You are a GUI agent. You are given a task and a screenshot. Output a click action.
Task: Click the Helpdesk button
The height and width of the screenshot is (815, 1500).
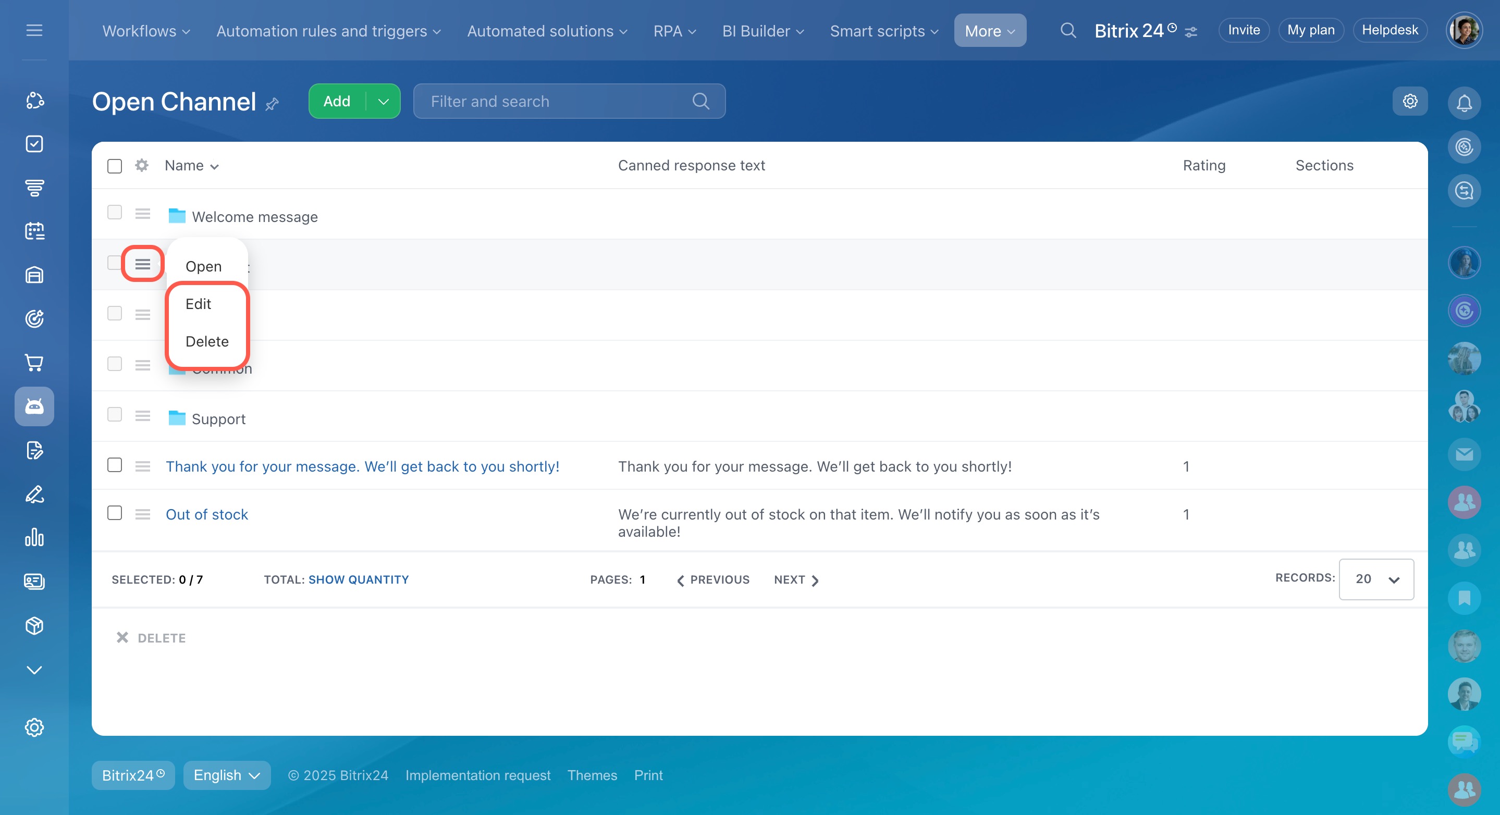click(1390, 30)
